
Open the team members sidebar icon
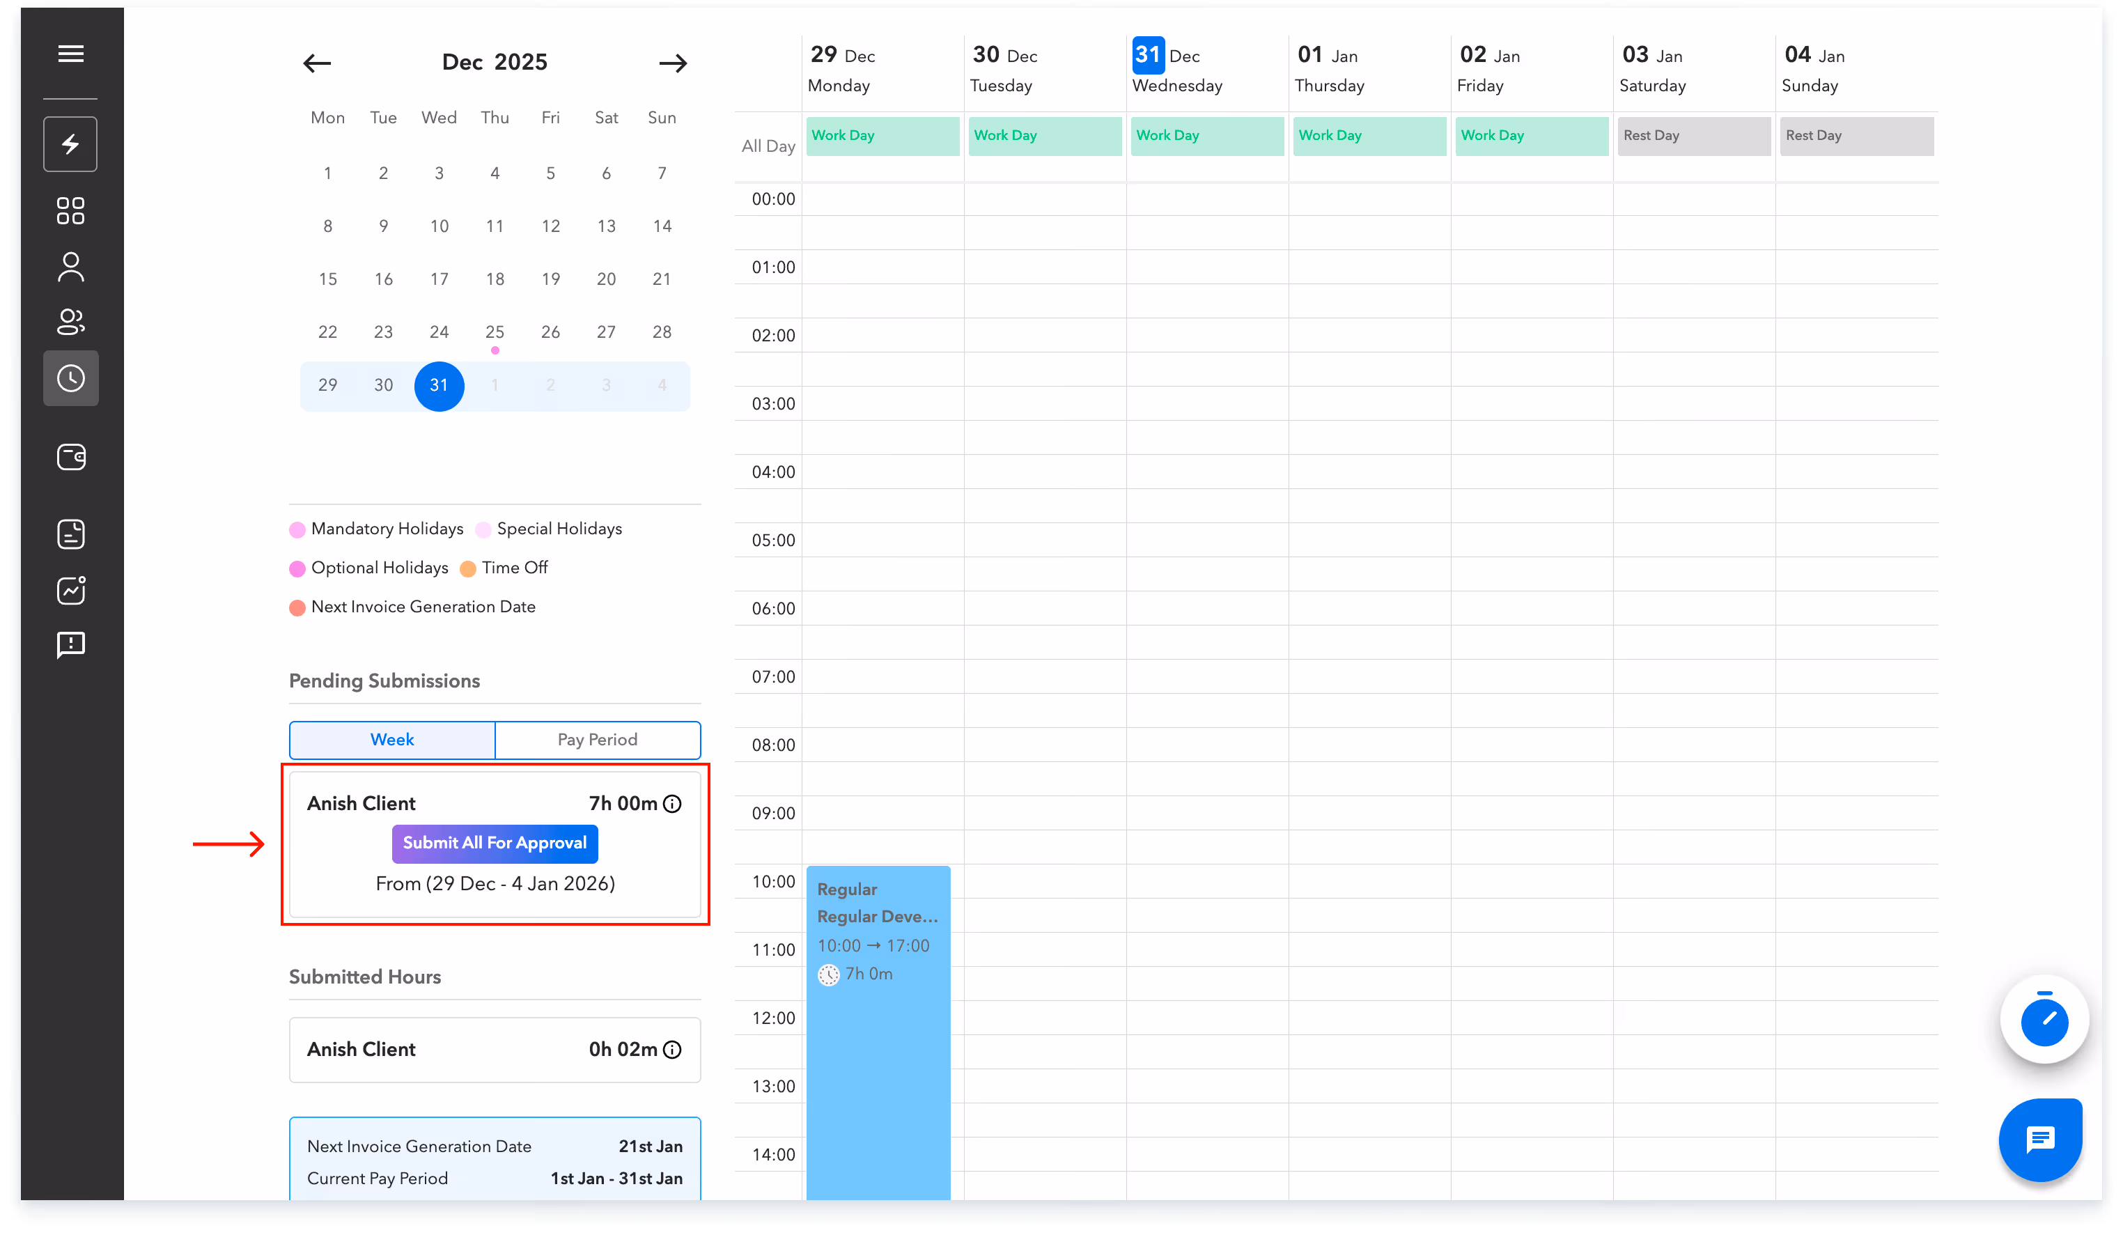71,322
